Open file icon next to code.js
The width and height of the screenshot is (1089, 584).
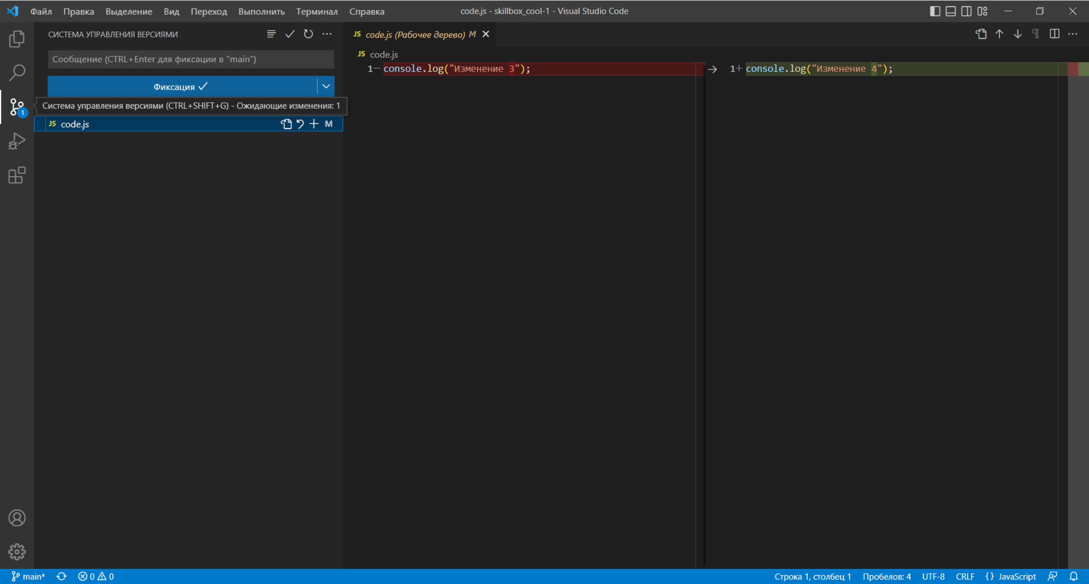[x=287, y=124]
